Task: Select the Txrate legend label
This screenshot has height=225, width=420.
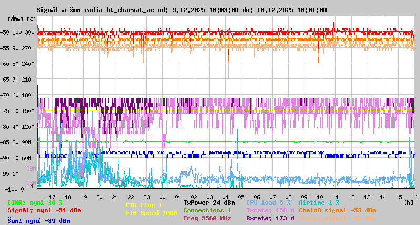Action: coord(270,210)
